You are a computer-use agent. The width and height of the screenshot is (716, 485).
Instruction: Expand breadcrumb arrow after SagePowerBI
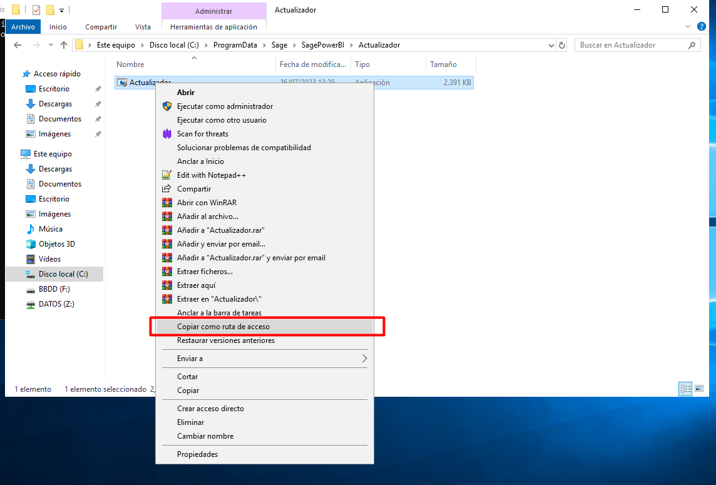pyautogui.click(x=351, y=45)
